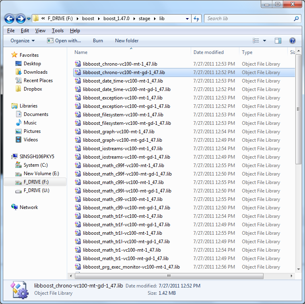Go back with the Back arrow button
Viewport: 305px width, 304px height.
(9, 19)
